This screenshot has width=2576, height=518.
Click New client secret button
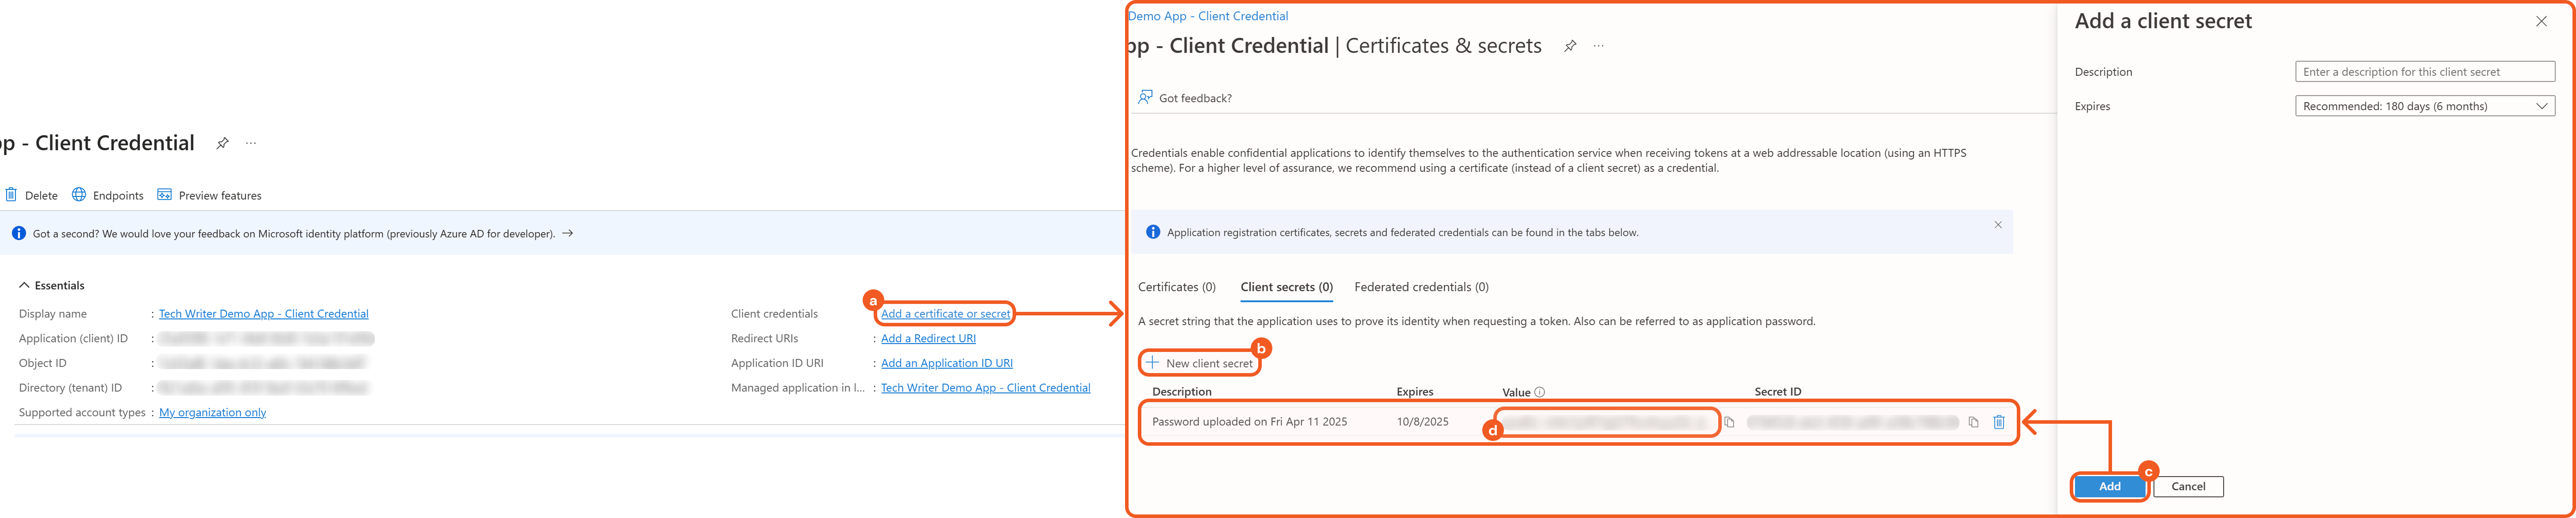click(x=1199, y=363)
